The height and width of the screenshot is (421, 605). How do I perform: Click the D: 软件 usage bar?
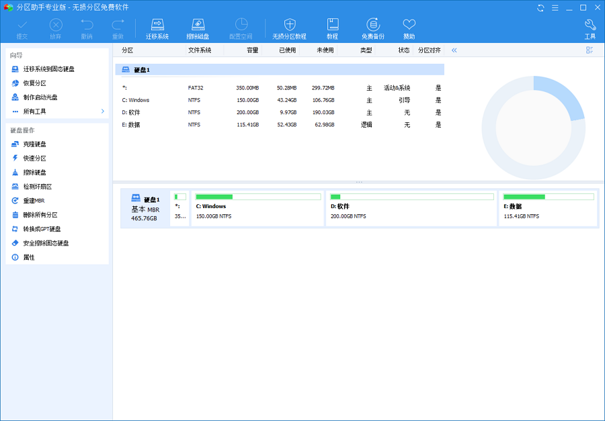[x=412, y=197]
